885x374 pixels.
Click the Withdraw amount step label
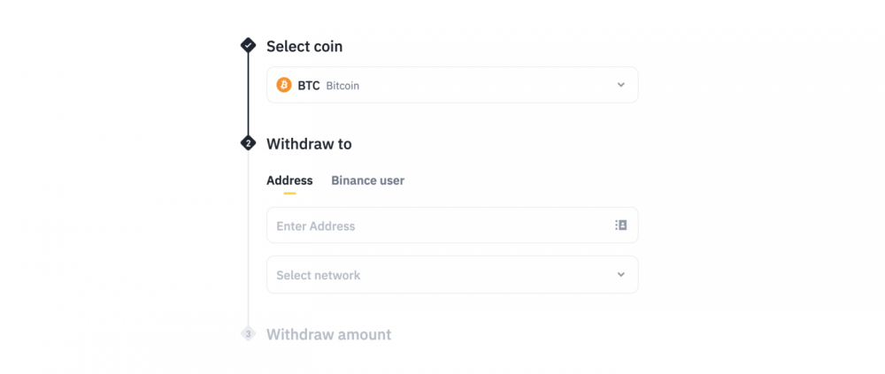coord(328,334)
